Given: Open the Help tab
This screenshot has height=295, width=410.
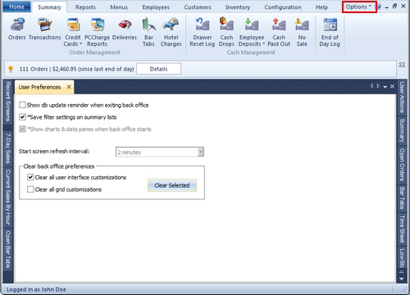Looking at the screenshot, I should [321, 7].
